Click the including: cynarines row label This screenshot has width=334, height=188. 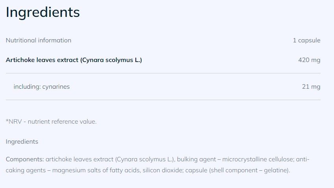42,87
